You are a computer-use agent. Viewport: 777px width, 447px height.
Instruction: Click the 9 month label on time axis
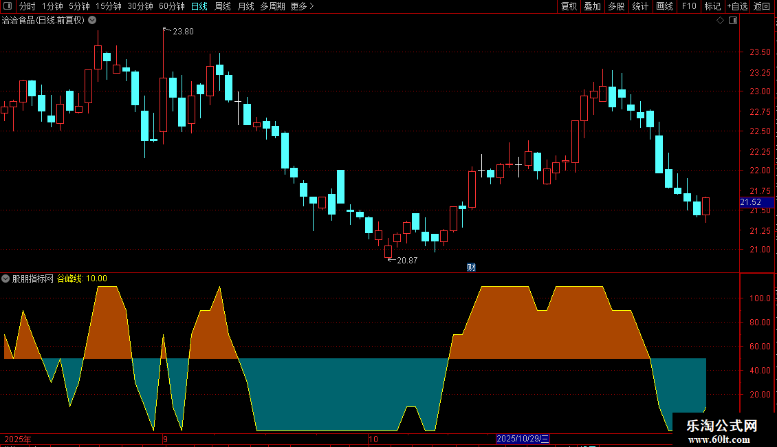(166, 439)
